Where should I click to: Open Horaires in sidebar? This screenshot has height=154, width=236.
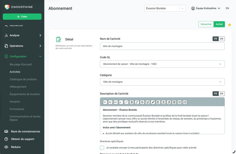15,102
